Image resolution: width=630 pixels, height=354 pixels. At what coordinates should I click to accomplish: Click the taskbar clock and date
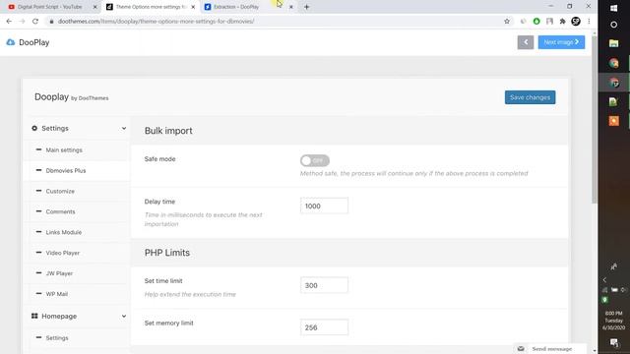613,321
